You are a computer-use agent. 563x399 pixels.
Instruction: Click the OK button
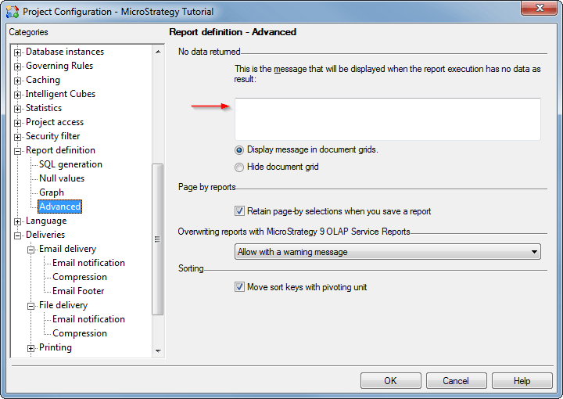coord(391,381)
